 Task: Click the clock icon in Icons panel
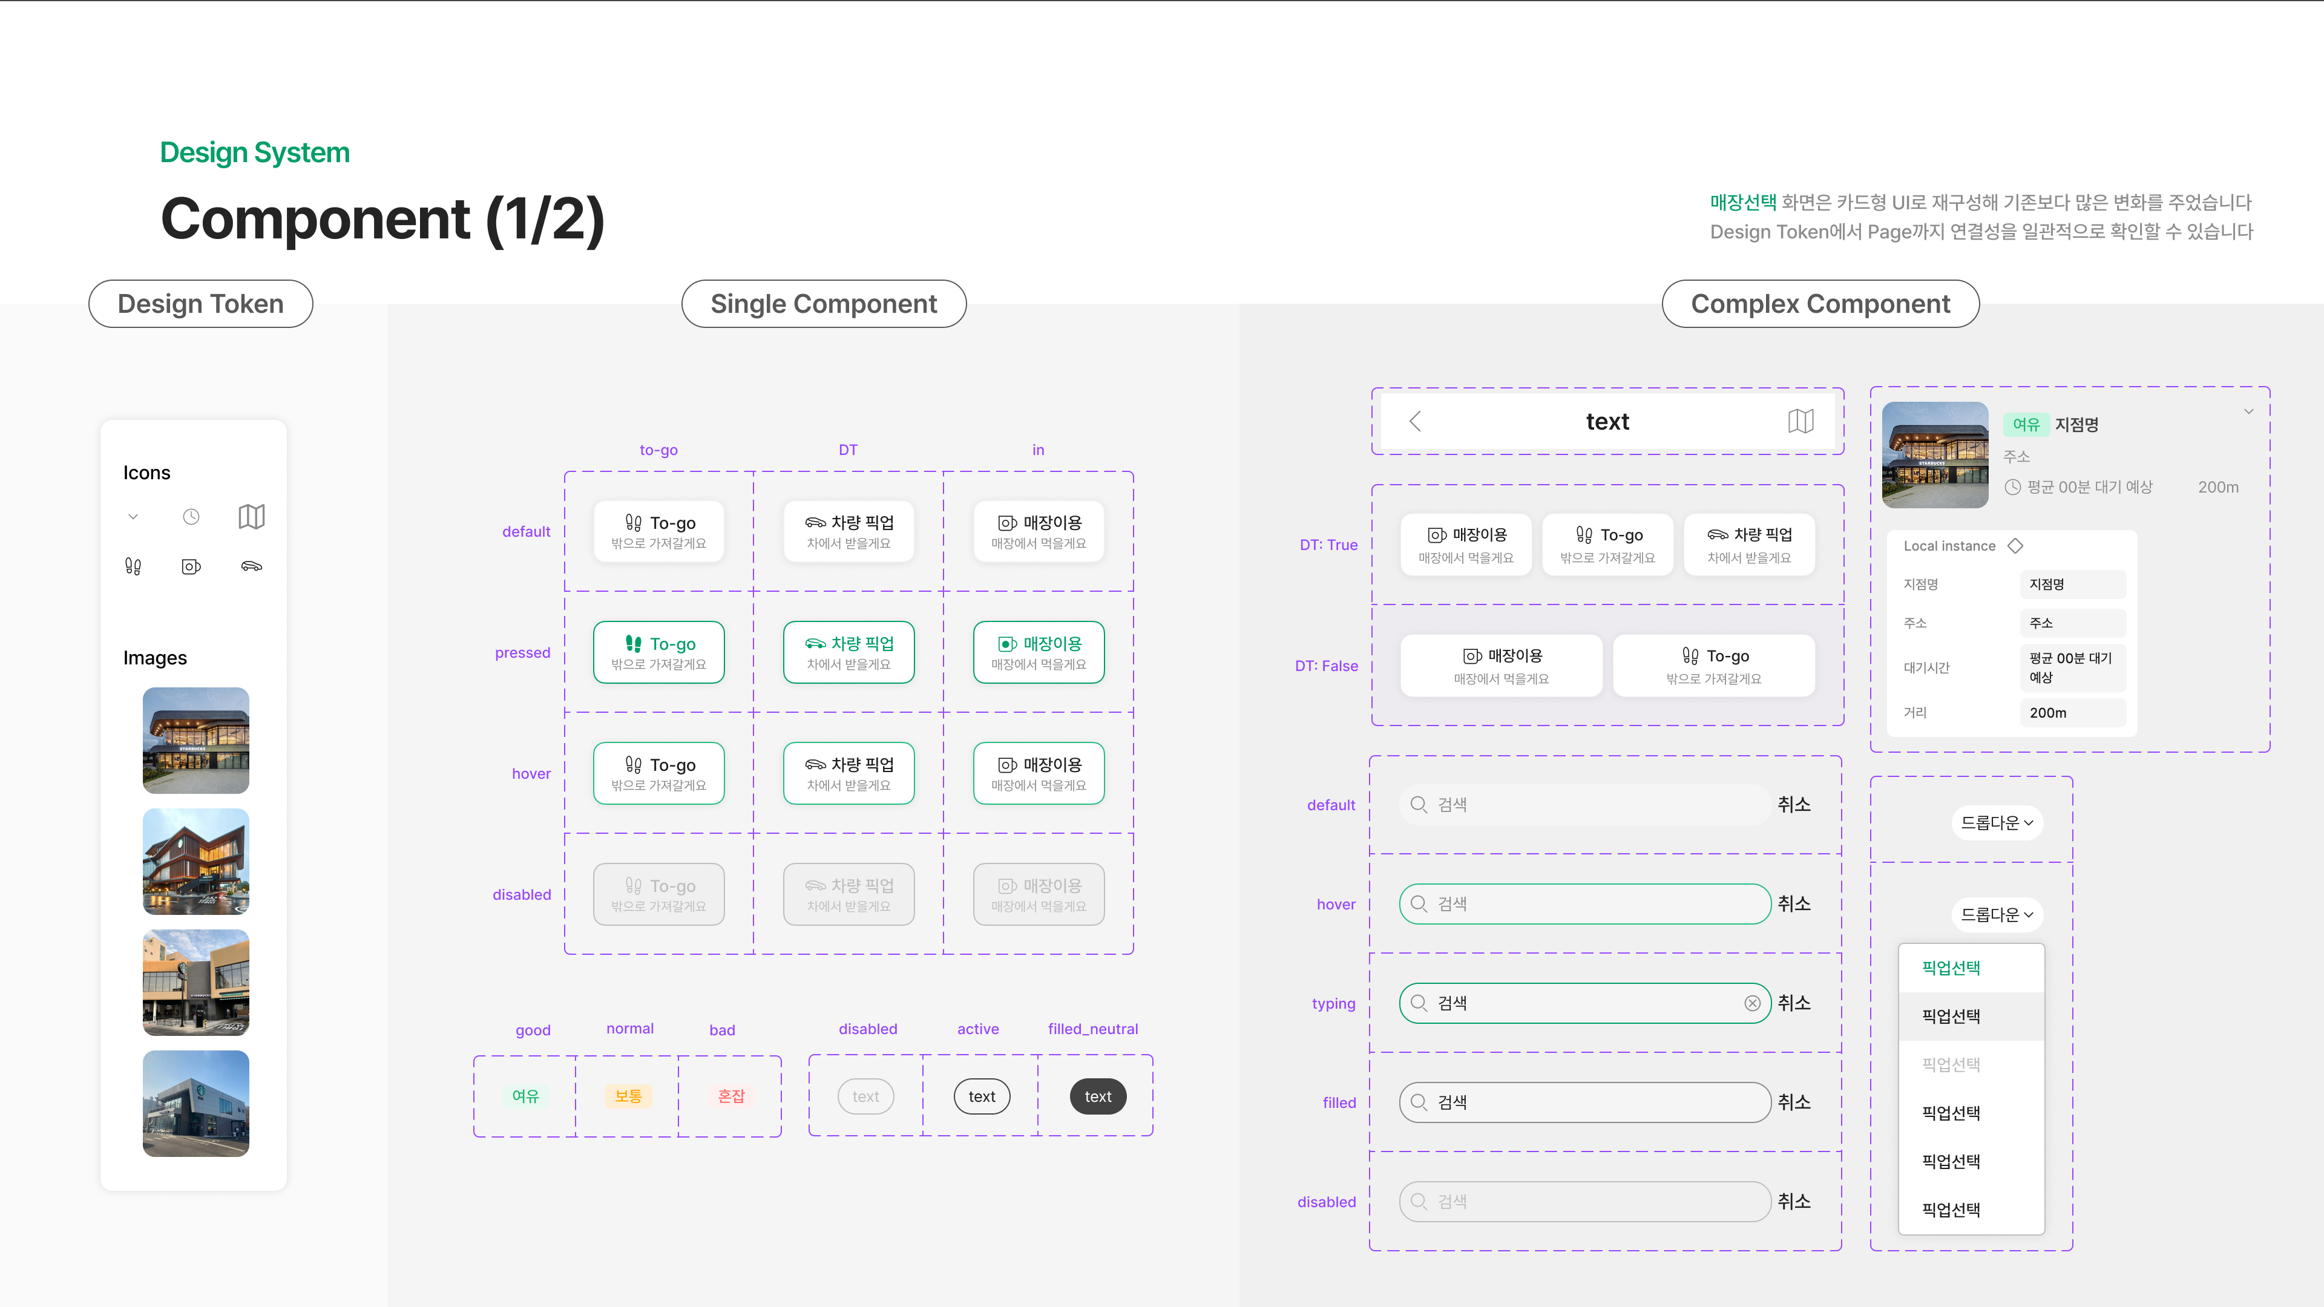191,517
